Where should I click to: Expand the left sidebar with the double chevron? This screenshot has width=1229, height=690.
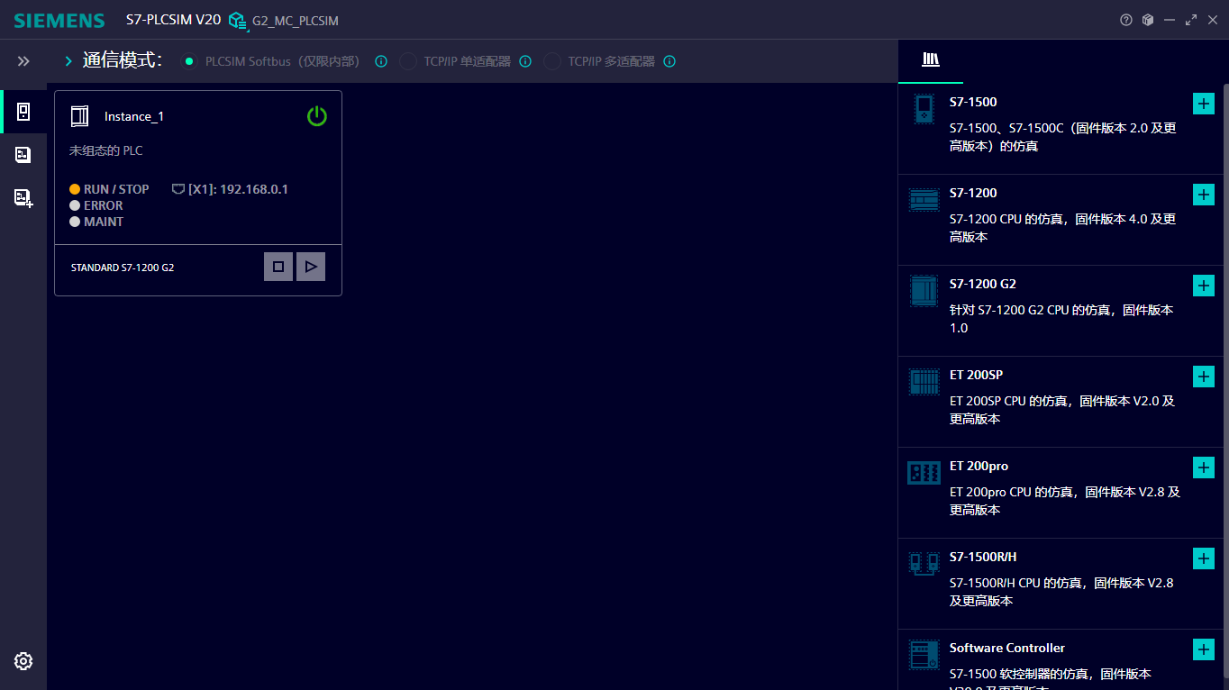coord(23,61)
